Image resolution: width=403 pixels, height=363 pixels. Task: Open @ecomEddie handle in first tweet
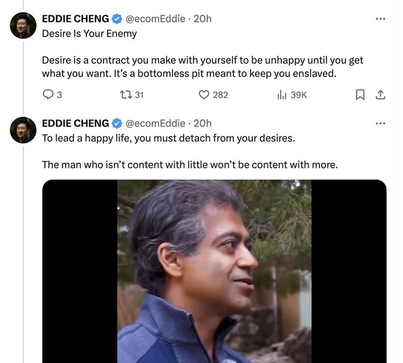[155, 19]
